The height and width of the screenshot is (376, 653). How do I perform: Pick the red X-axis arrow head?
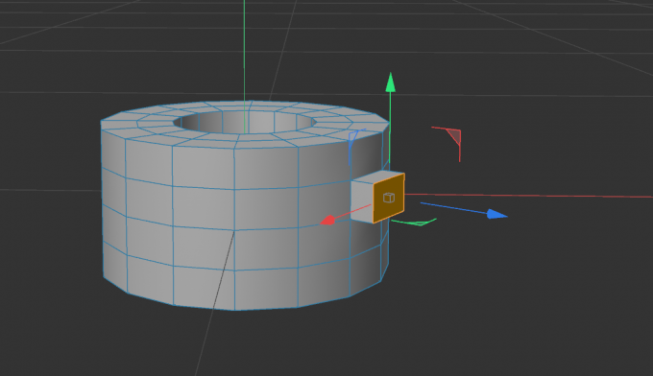tap(328, 220)
